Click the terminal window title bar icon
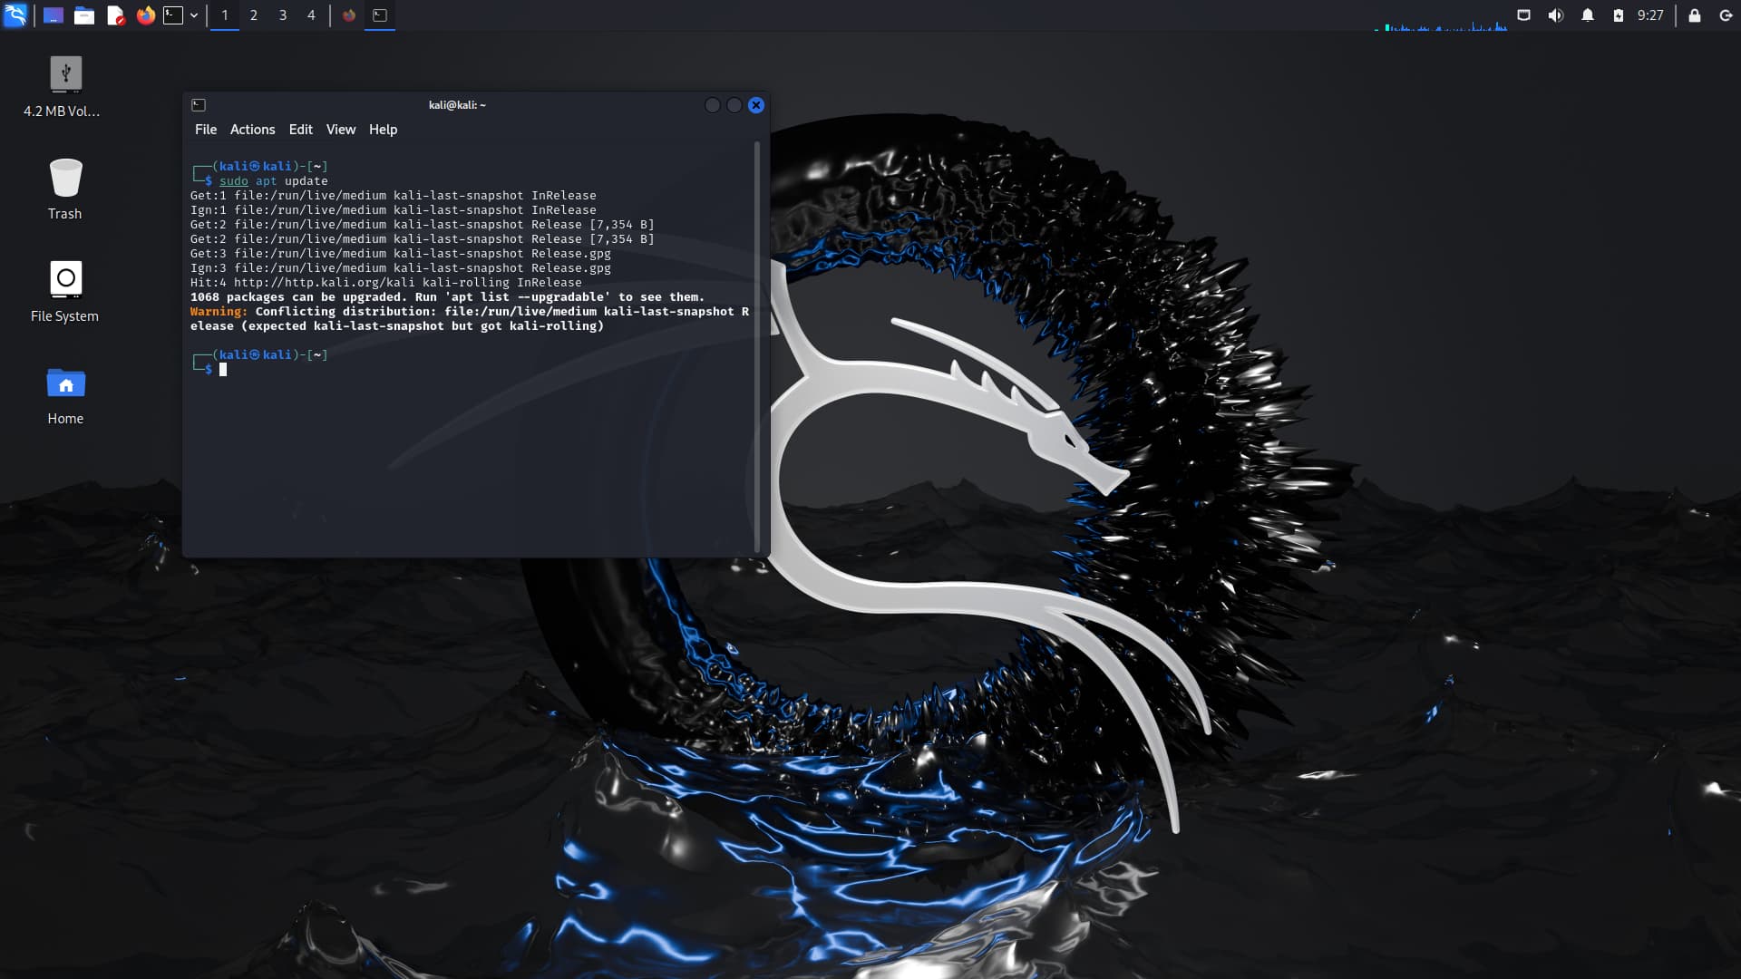This screenshot has width=1741, height=979. [x=199, y=105]
